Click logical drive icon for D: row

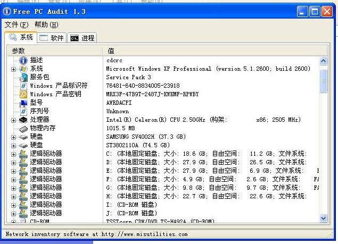tap(23, 163)
